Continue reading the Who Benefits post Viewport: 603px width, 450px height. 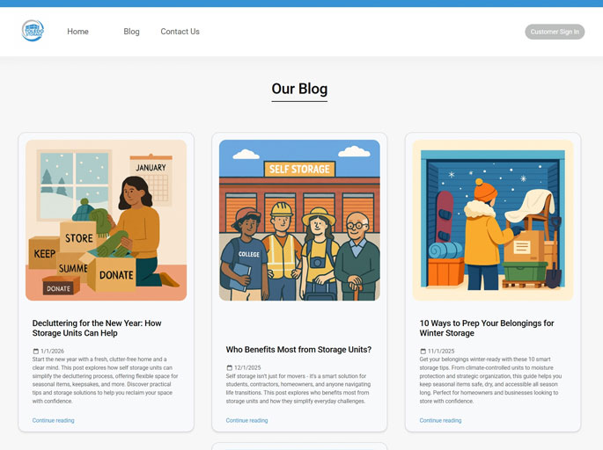pos(246,421)
